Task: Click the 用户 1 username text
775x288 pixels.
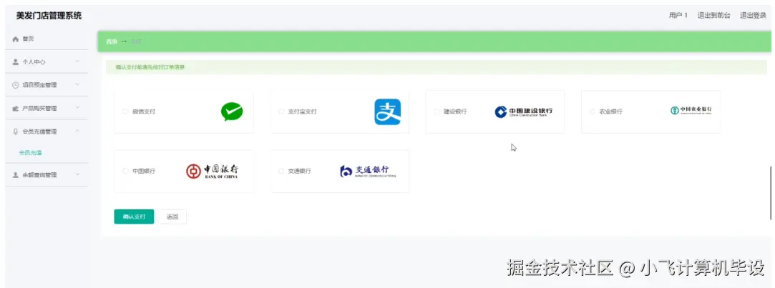Action: tap(678, 15)
